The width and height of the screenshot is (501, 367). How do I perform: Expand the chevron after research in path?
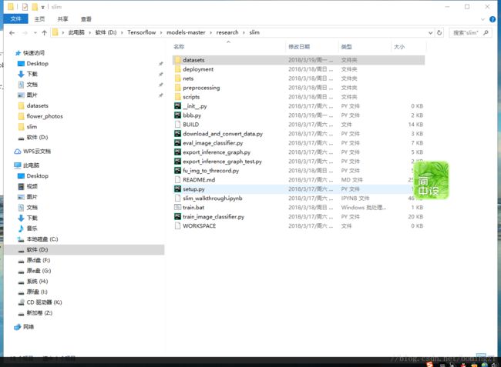(x=244, y=32)
